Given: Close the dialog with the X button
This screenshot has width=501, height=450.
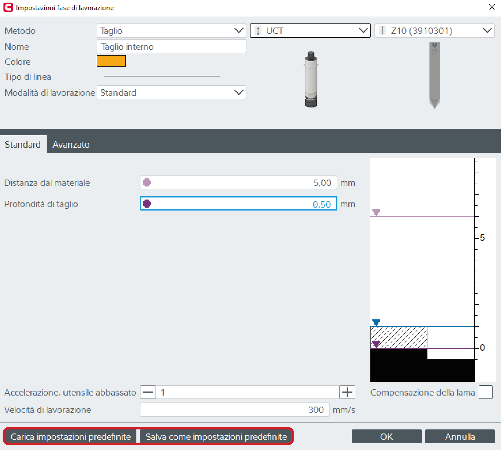Looking at the screenshot, I should coord(492,8).
